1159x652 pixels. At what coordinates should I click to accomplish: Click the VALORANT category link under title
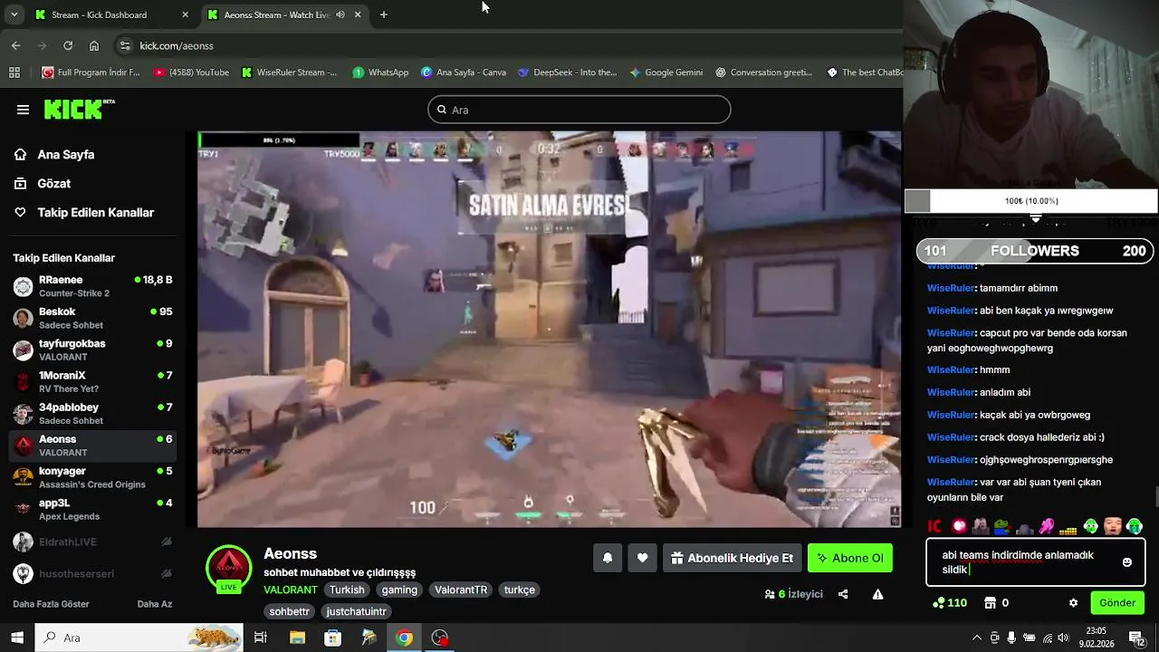click(x=291, y=590)
